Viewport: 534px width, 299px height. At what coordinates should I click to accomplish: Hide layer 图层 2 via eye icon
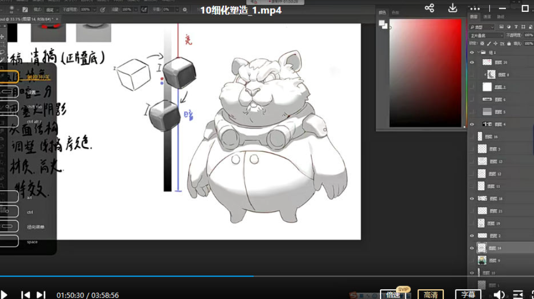click(472, 235)
